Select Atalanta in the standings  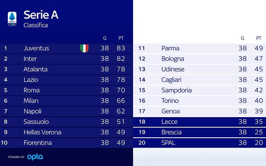(x=35, y=69)
